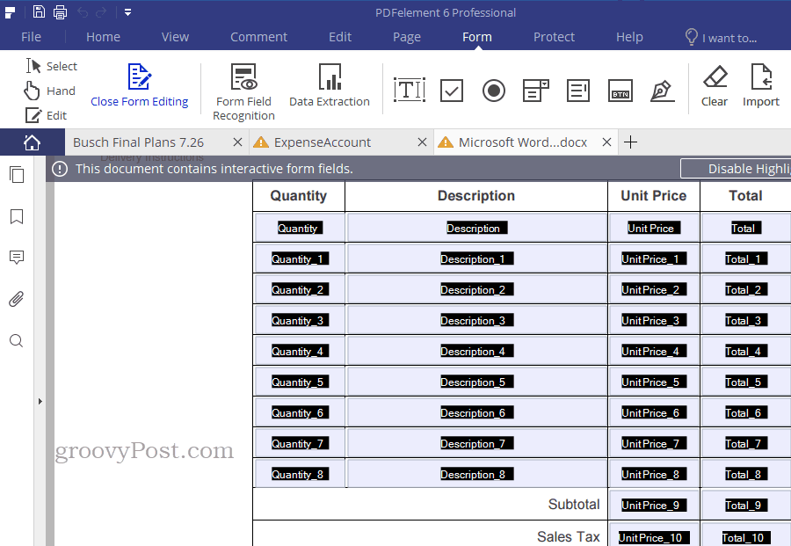Click the Save icon in quick access toolbar

coord(39,11)
